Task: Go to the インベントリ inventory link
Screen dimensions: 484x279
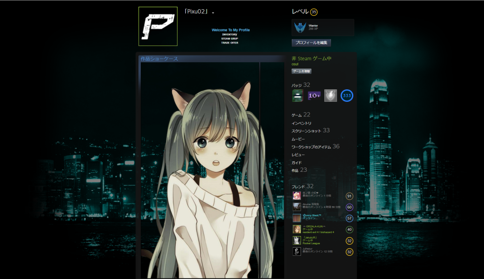Action: click(x=302, y=123)
